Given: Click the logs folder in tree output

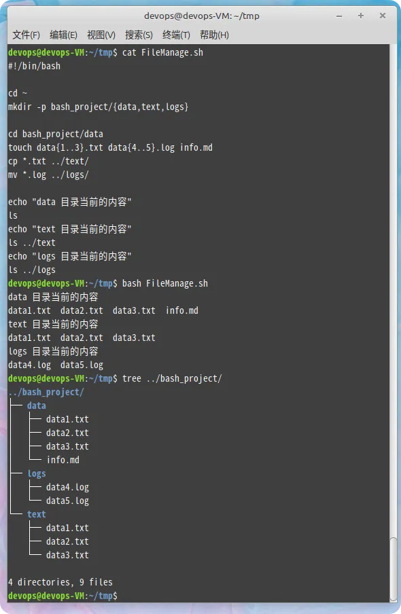Looking at the screenshot, I should [x=37, y=474].
